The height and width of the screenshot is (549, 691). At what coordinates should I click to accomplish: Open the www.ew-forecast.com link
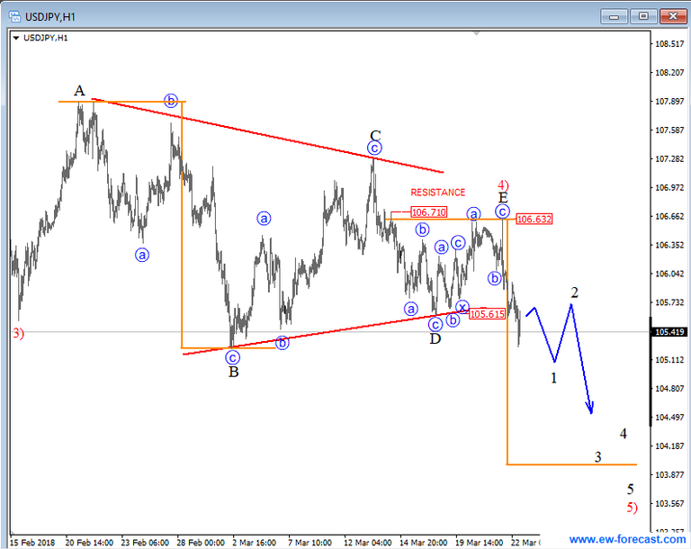627,539
